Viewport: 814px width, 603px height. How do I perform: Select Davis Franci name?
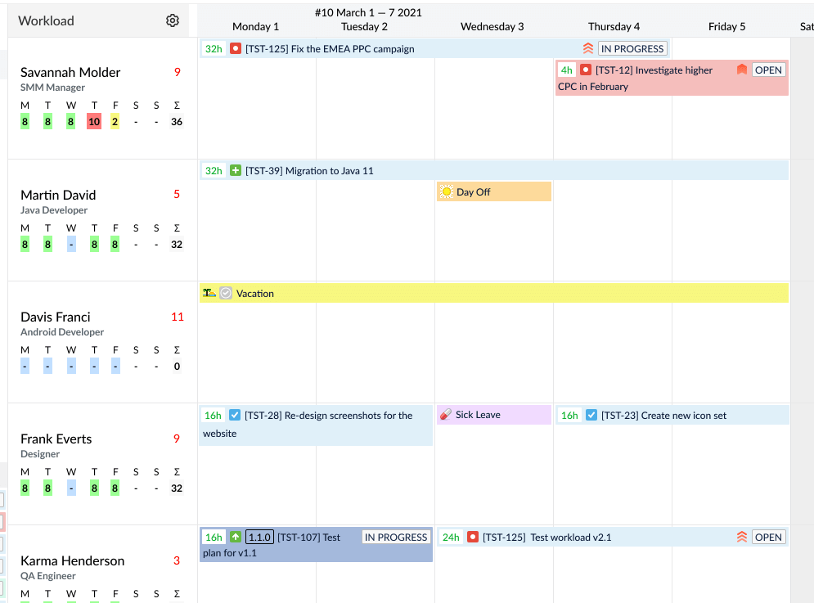coord(55,317)
